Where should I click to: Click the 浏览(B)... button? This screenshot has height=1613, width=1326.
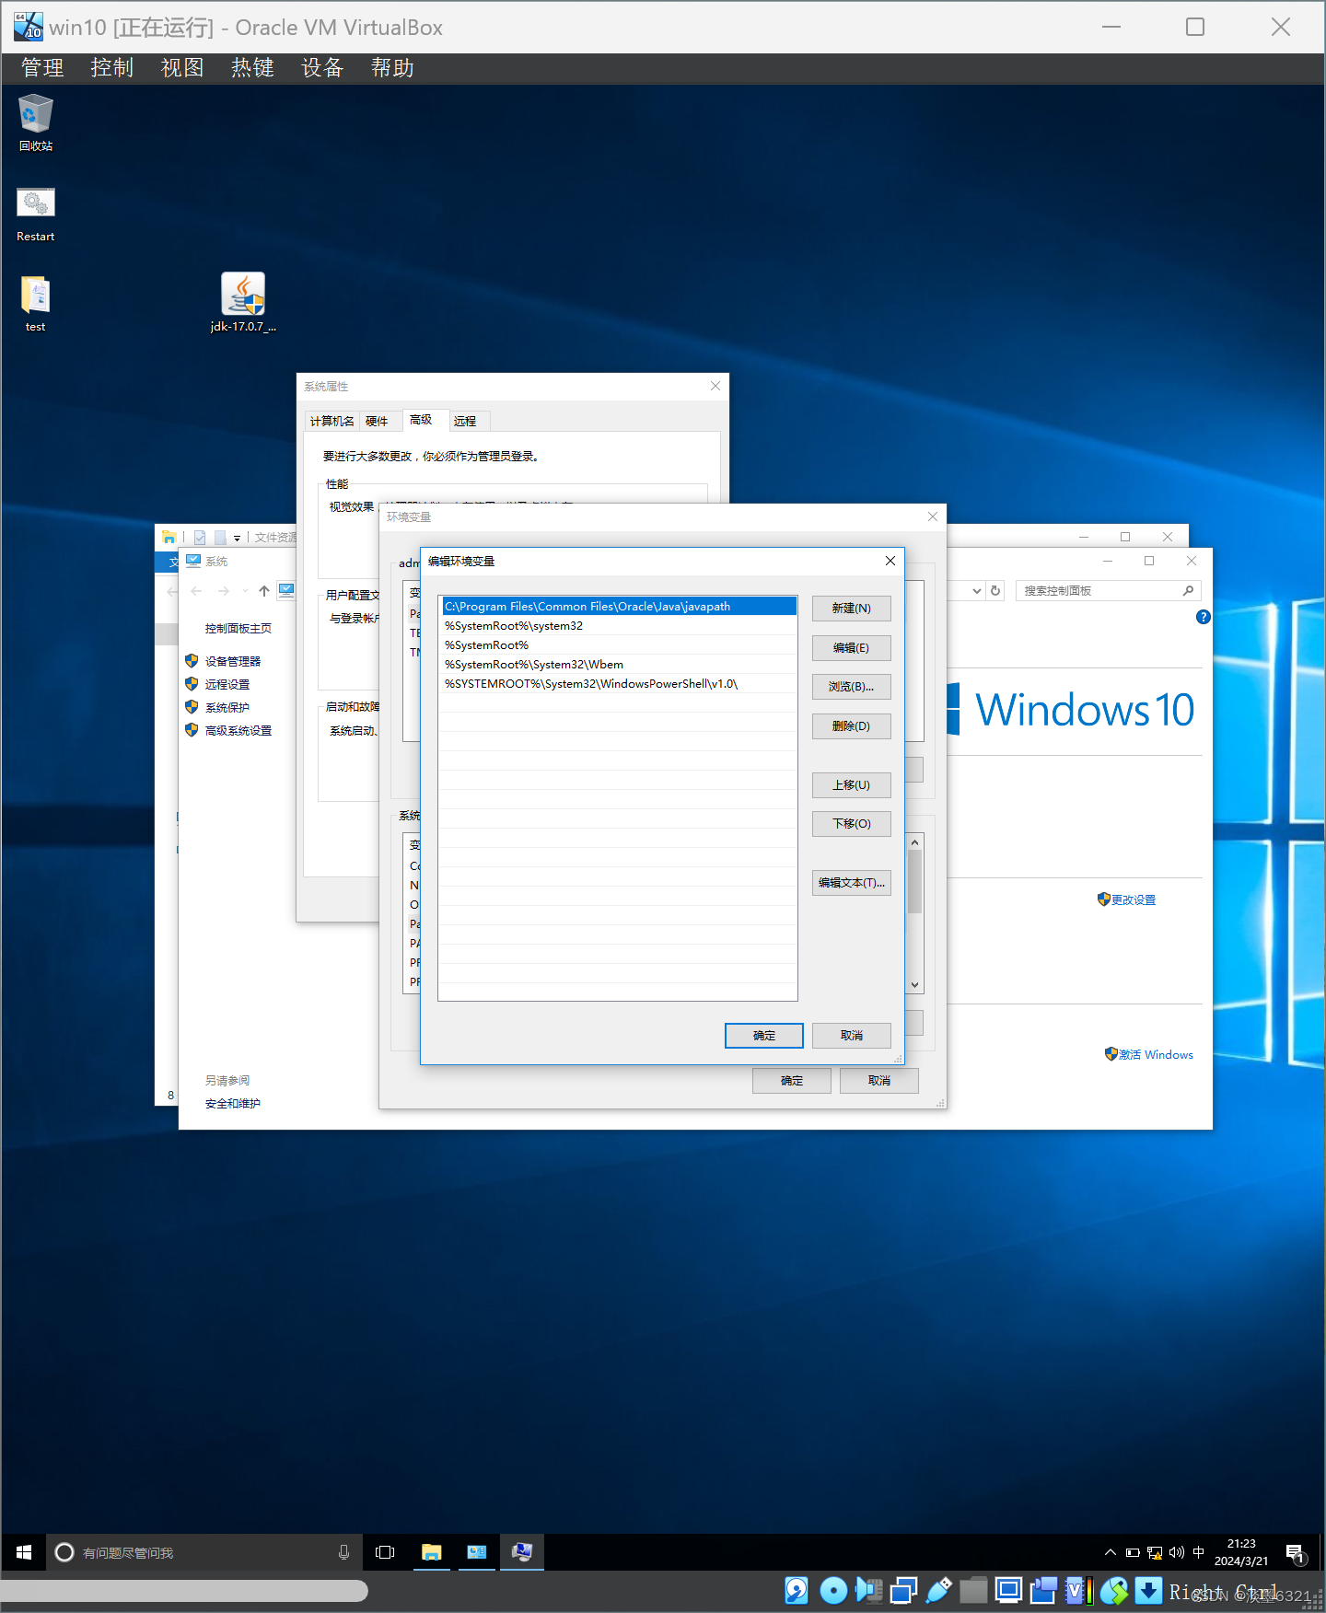[851, 687]
